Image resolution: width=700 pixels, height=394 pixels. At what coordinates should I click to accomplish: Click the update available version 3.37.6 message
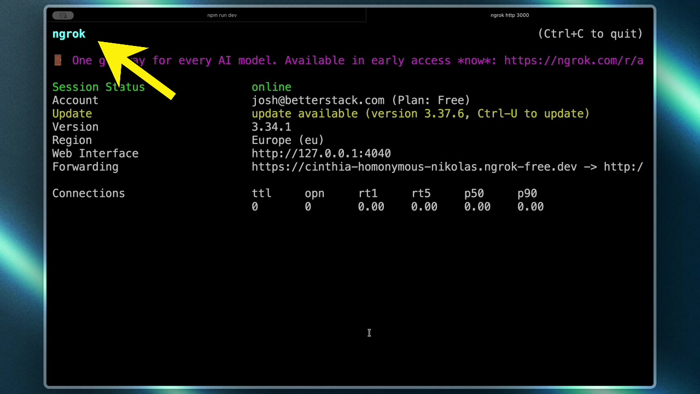420,113
